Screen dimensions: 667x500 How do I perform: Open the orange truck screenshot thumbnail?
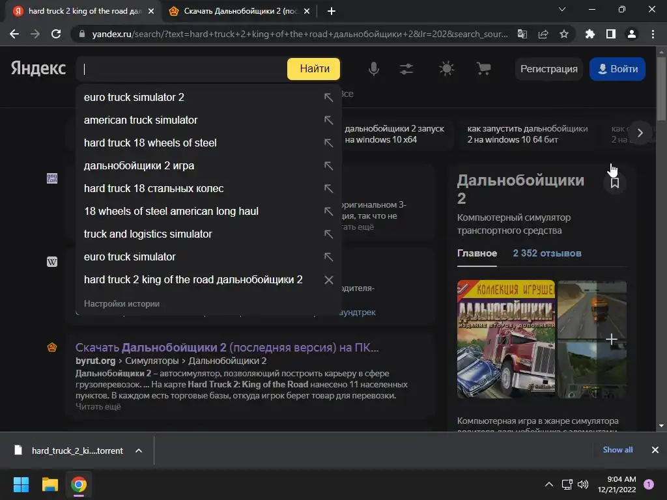(591, 310)
